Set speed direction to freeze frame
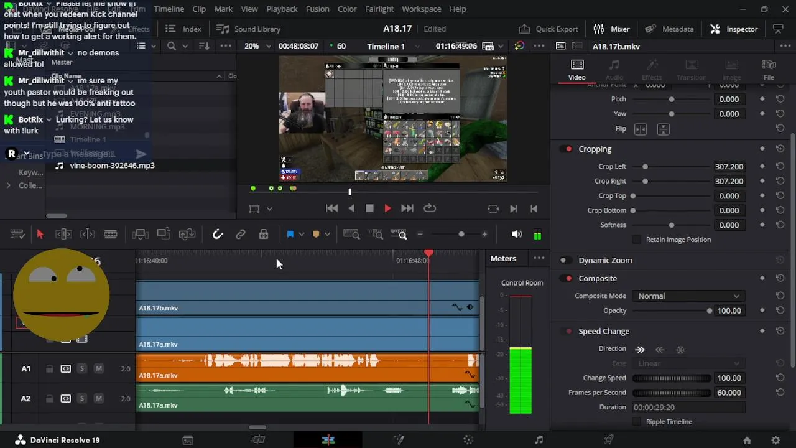Screen dimensions: 796x448 pos(680,350)
